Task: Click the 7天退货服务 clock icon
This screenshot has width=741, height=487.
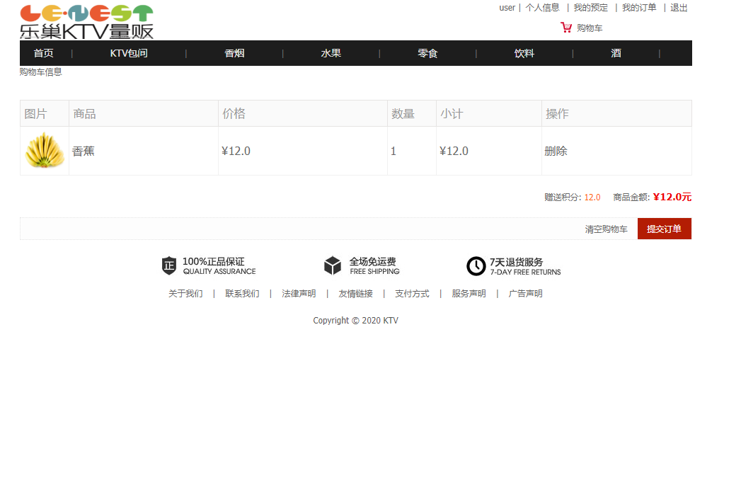Action: click(x=476, y=265)
